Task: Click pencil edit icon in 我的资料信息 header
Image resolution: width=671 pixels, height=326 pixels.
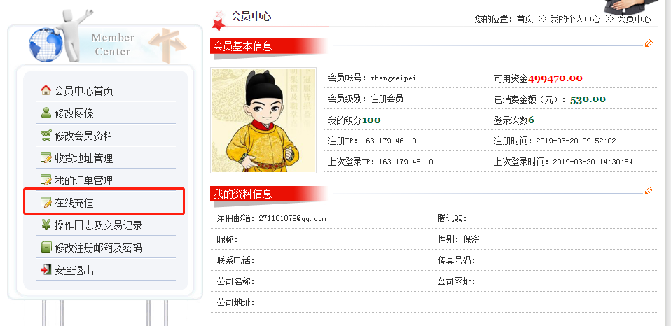Action: [x=649, y=190]
